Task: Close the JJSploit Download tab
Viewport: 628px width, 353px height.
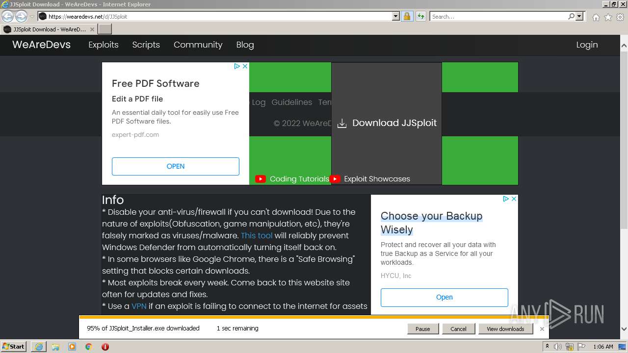Action: pos(92,29)
